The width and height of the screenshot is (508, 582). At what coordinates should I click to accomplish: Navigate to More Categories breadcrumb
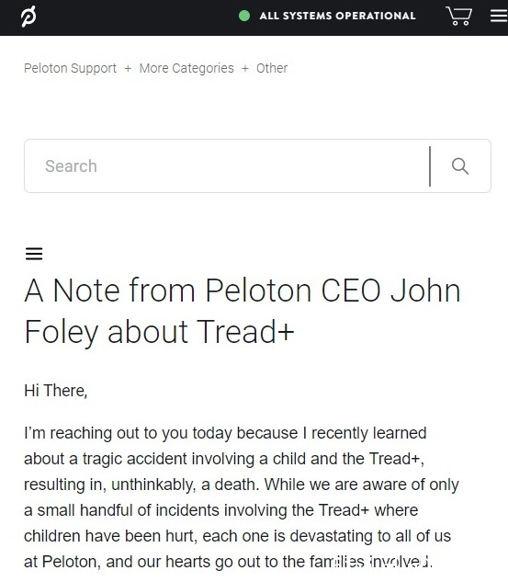pyautogui.click(x=186, y=68)
